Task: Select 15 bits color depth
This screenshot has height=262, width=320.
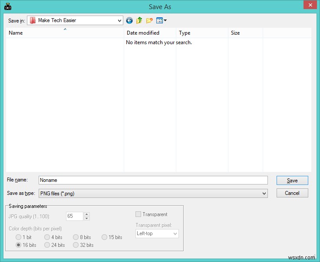Action: coord(104,237)
